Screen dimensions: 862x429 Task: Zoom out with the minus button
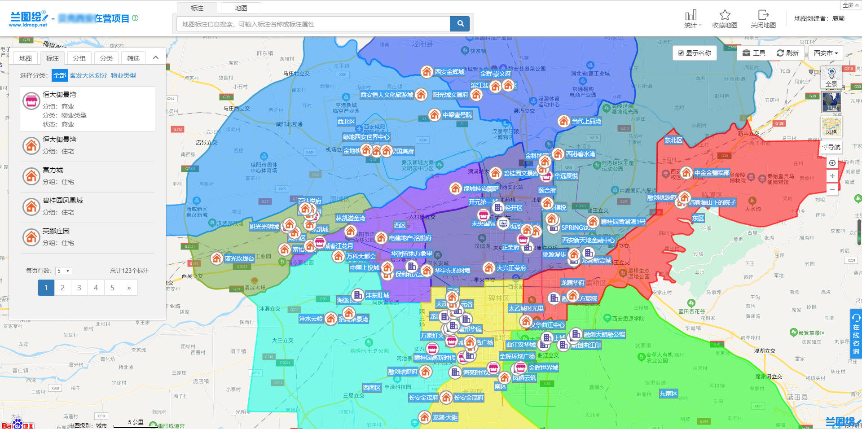click(832, 189)
